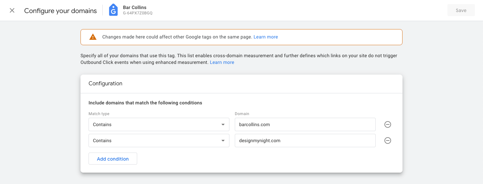Click the tag ID G-64PX7Z0BGQ
The height and width of the screenshot is (184, 483).
click(138, 13)
